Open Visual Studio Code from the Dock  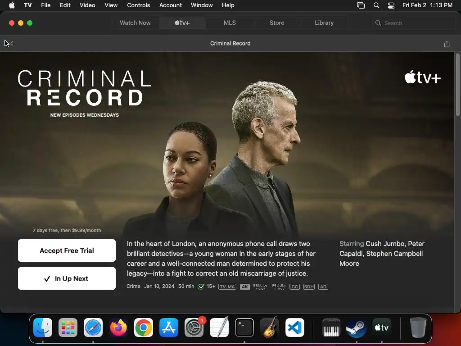coord(294,328)
